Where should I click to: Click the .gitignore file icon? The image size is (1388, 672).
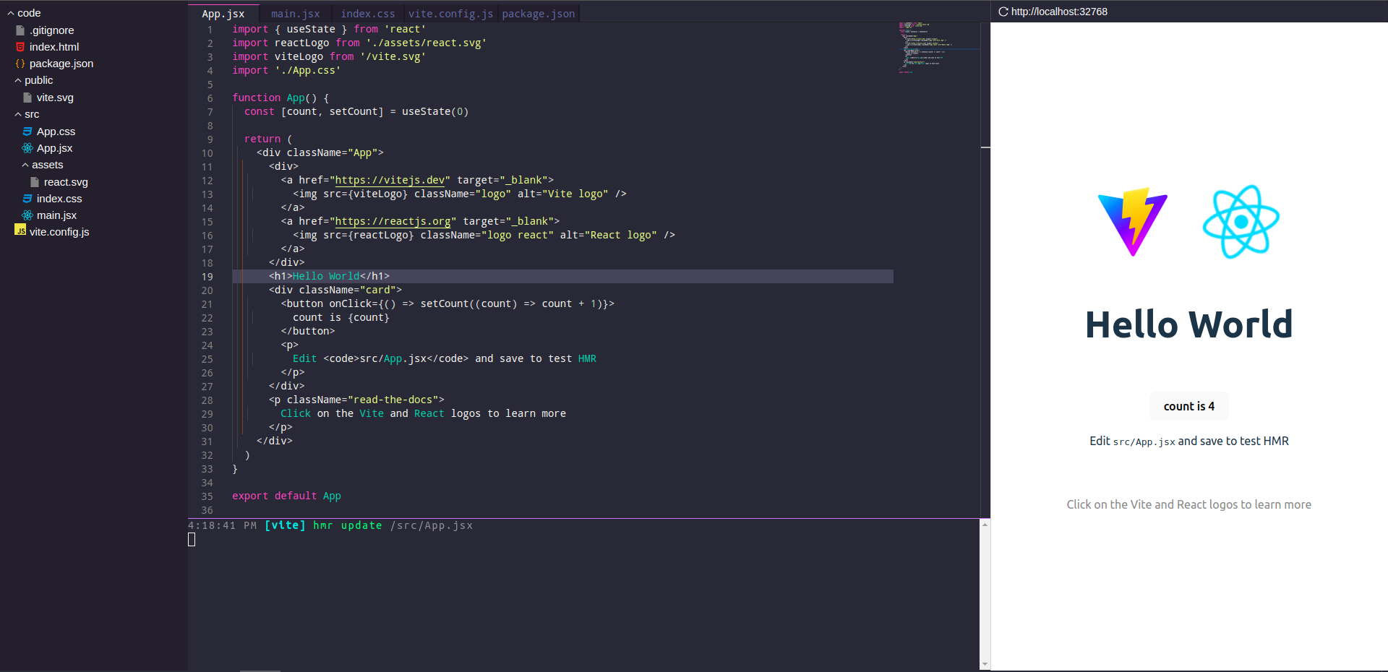tap(20, 30)
